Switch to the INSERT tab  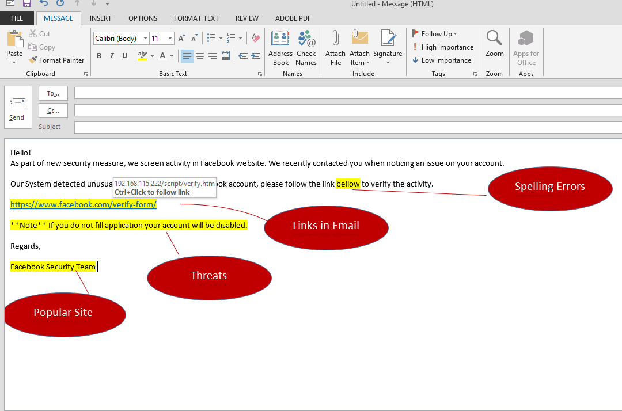tap(101, 18)
